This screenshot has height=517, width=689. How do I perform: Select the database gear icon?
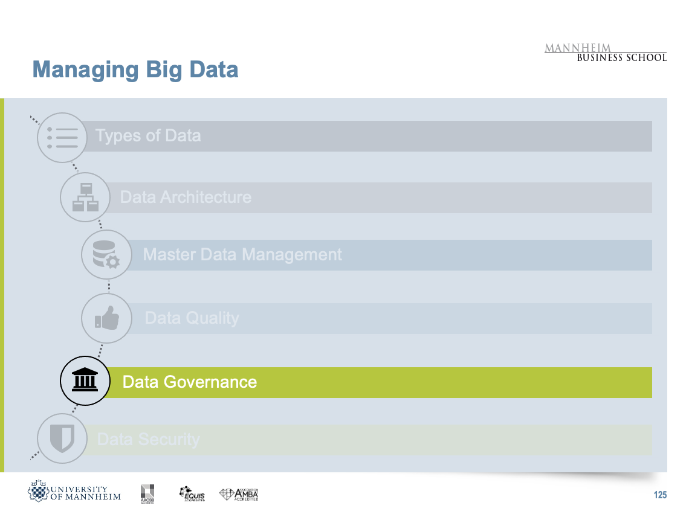106,255
